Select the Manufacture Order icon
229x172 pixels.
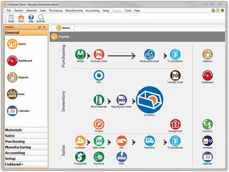pyautogui.click(x=121, y=100)
